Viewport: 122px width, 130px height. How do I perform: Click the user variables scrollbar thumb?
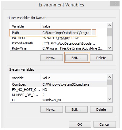coord(110,32)
